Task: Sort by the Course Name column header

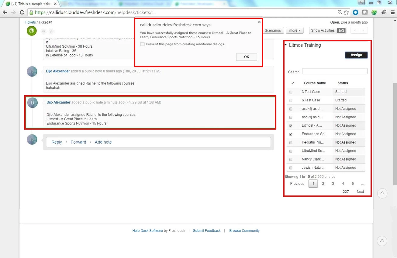Action: (x=315, y=83)
